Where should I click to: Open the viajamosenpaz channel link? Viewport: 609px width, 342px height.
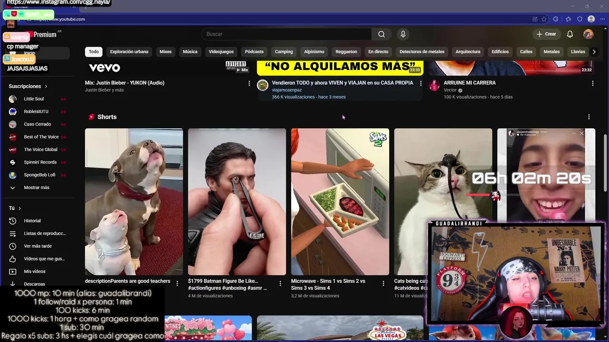(x=287, y=90)
